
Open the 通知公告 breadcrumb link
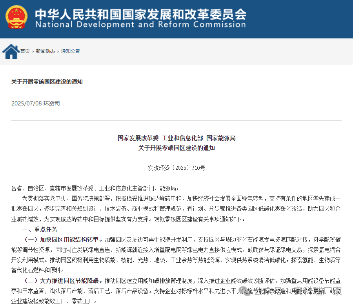[70, 51]
